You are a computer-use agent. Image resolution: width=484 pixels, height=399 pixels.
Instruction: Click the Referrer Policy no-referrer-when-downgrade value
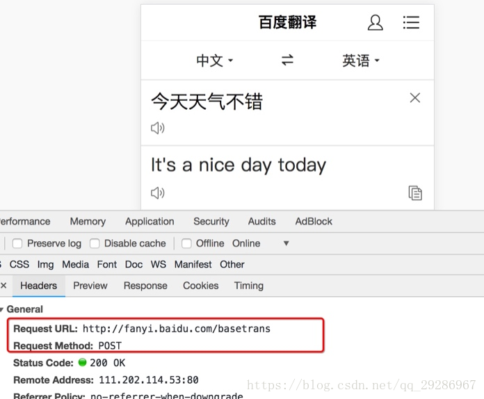click(167, 396)
